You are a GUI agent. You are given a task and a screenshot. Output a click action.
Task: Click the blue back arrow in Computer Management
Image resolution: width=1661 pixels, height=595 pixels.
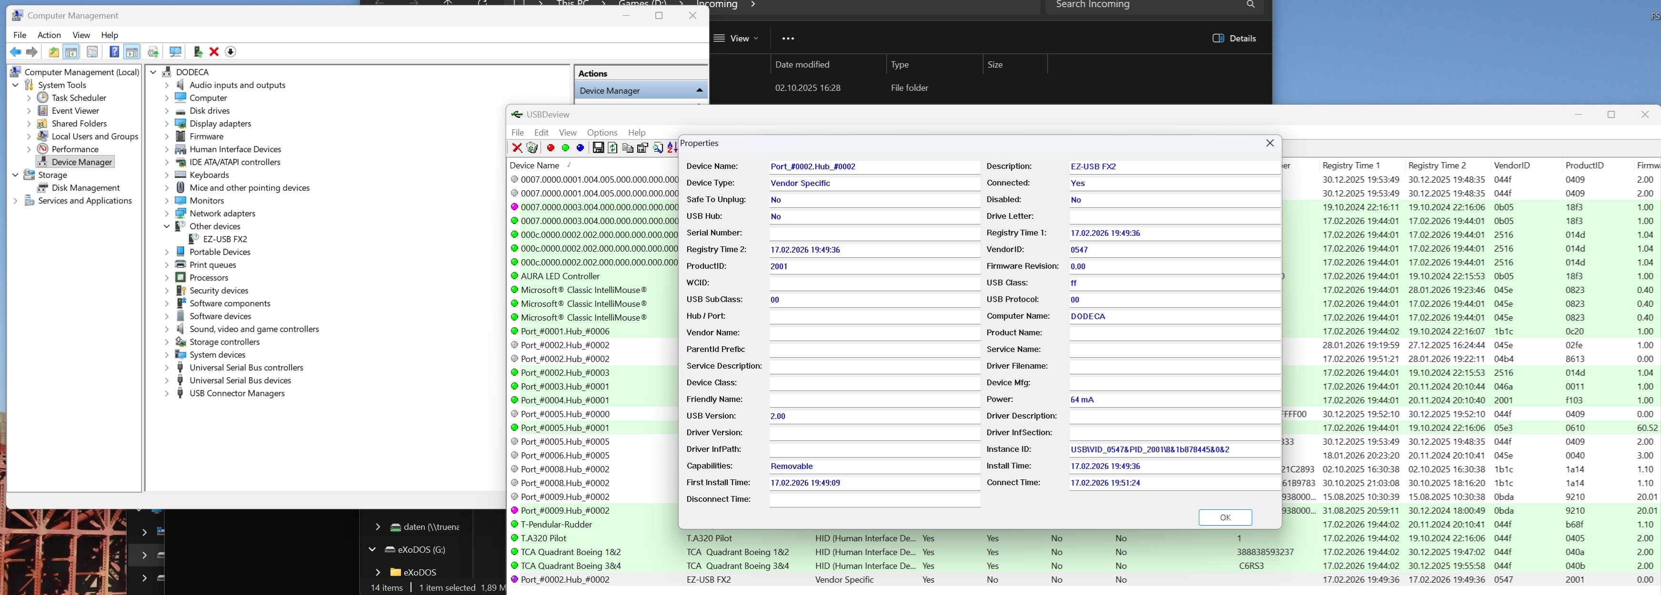(15, 52)
